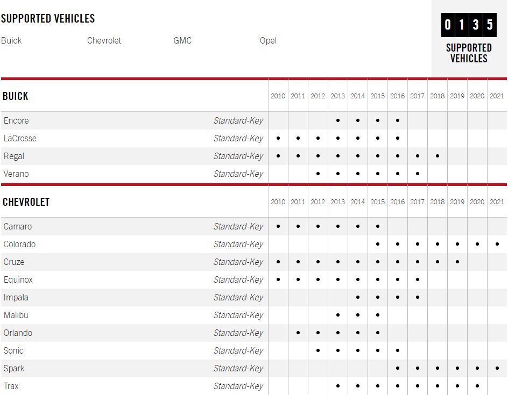Click the LaCrosse model name
508x395 pixels.
(20, 139)
